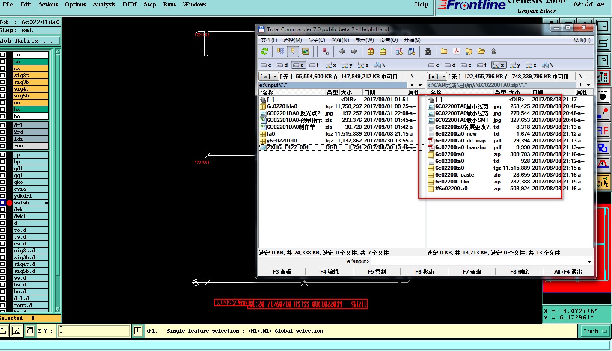Open the Rout menu
Image resolution: width=612 pixels, height=351 pixels.
point(169,5)
